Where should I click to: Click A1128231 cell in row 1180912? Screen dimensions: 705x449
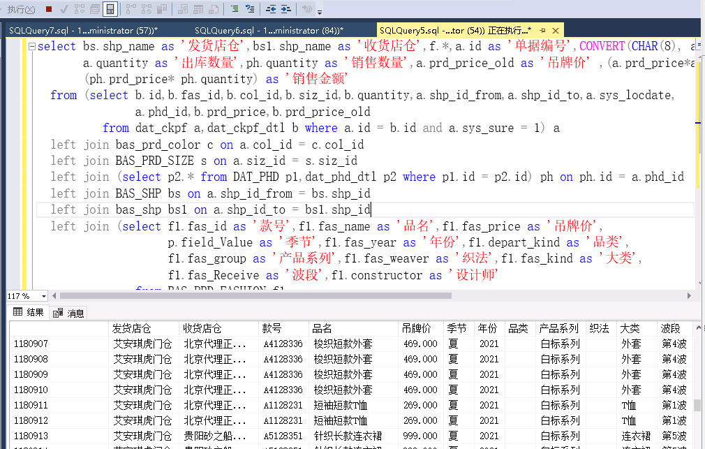click(283, 420)
